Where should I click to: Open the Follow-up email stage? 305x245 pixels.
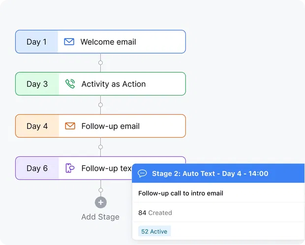pyautogui.click(x=110, y=126)
